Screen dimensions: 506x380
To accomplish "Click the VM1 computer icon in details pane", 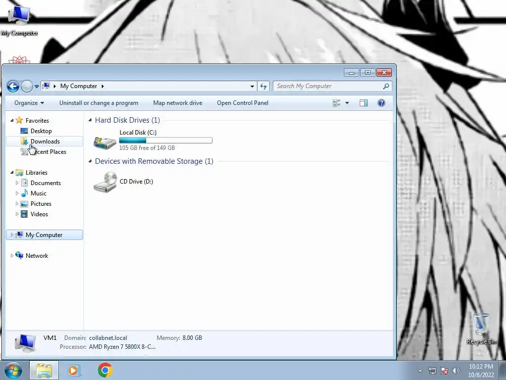I will pyautogui.click(x=25, y=343).
